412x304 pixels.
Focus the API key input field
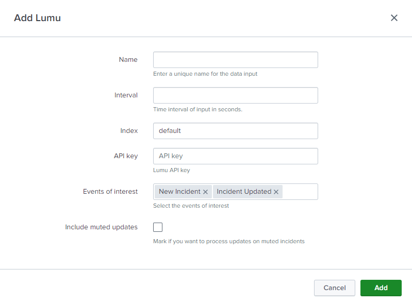tap(235, 156)
